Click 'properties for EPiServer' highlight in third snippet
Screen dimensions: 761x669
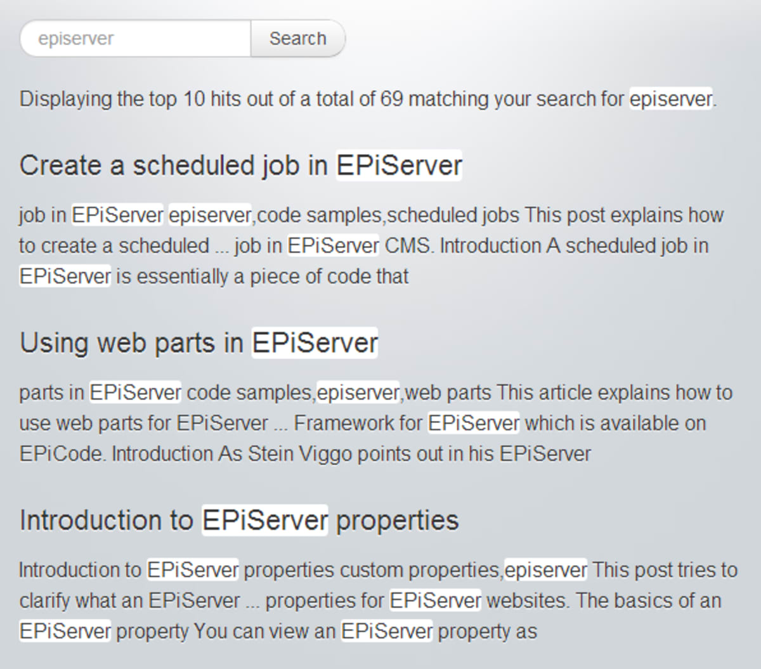point(436,600)
